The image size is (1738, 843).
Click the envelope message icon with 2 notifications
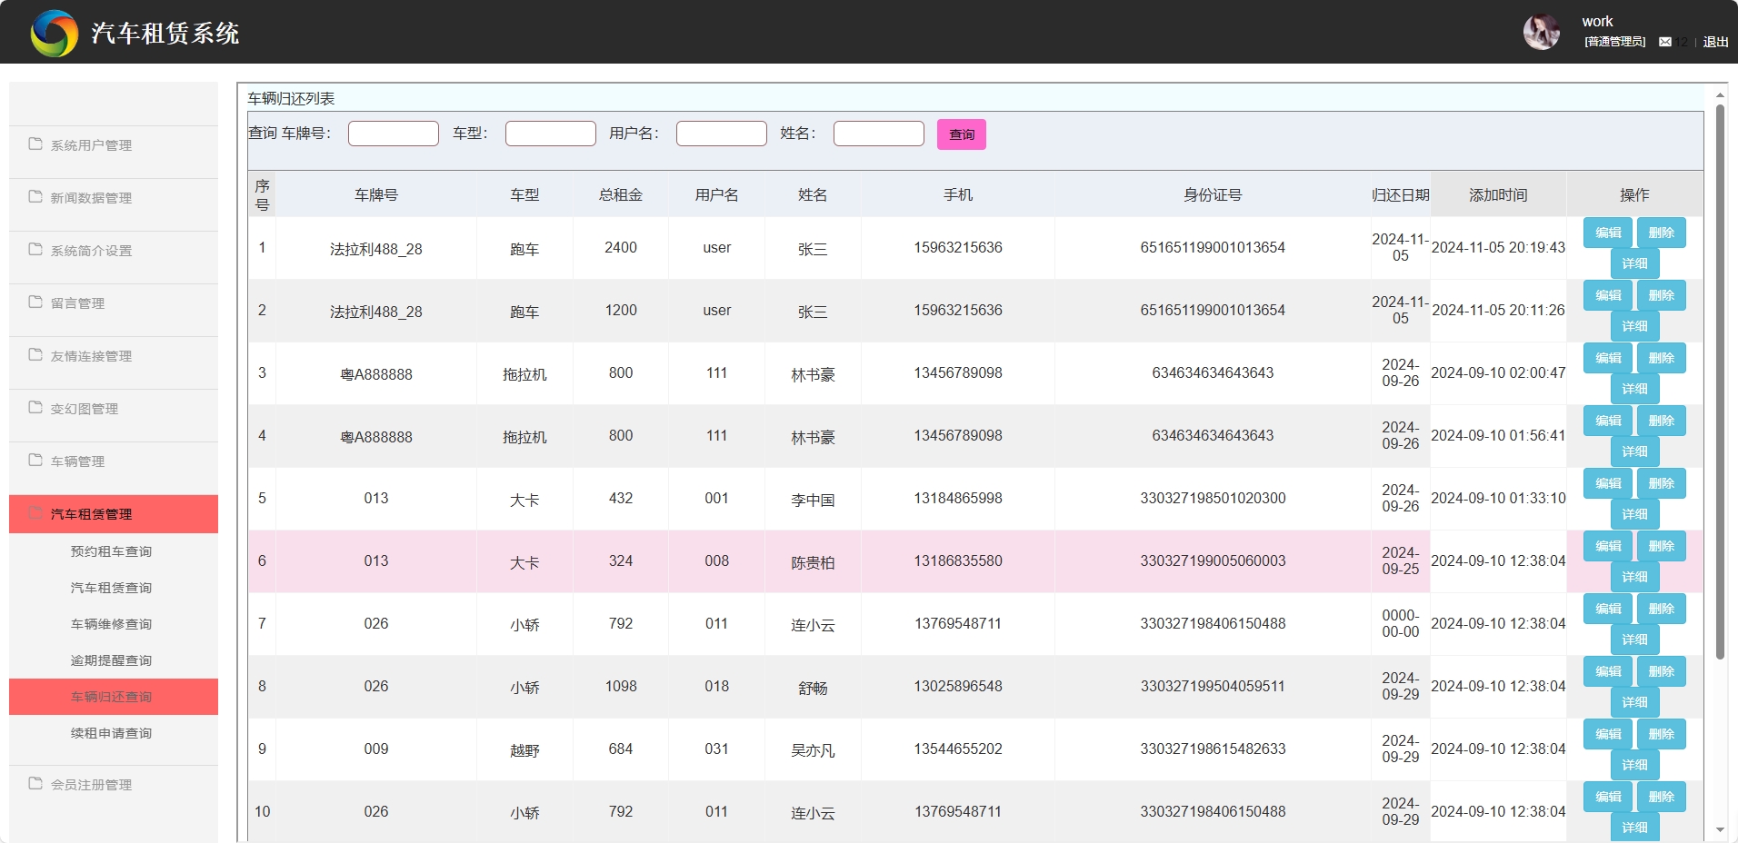pos(1666,42)
